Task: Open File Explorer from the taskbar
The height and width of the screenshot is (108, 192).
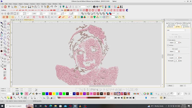Action: point(55,106)
